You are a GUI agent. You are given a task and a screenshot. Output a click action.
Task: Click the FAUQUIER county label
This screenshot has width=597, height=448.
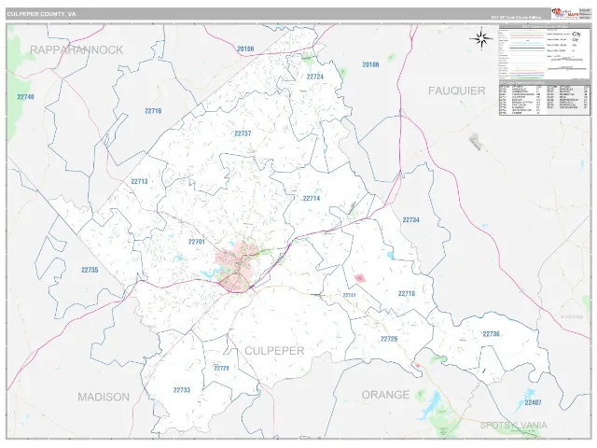(x=457, y=91)
